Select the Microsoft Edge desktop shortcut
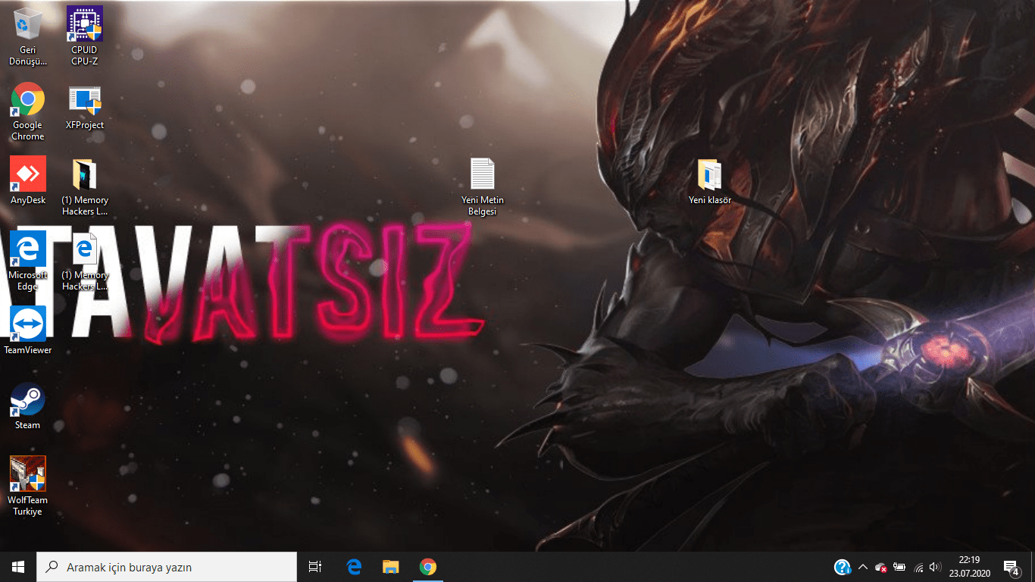This screenshot has height=582, width=1035. [28, 261]
